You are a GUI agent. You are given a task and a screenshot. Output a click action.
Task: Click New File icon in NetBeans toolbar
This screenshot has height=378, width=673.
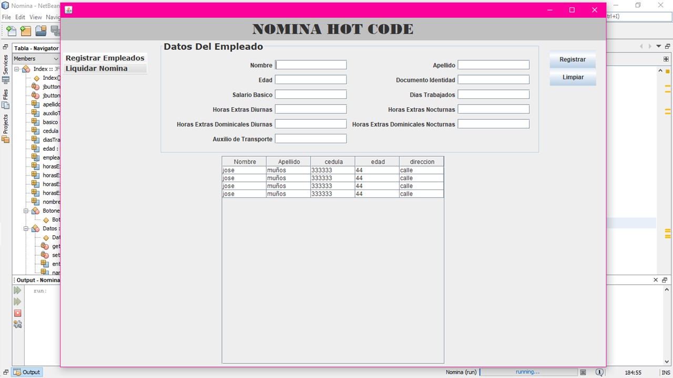point(11,31)
